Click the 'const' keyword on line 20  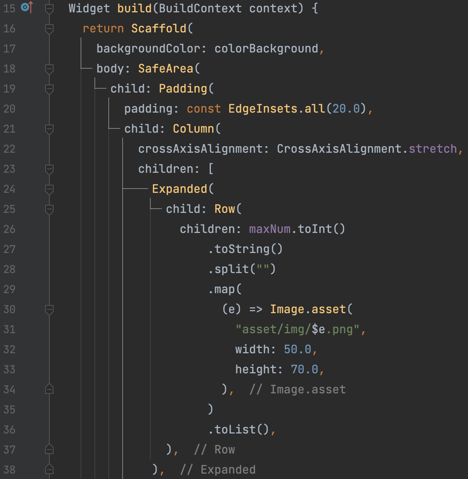204,109
